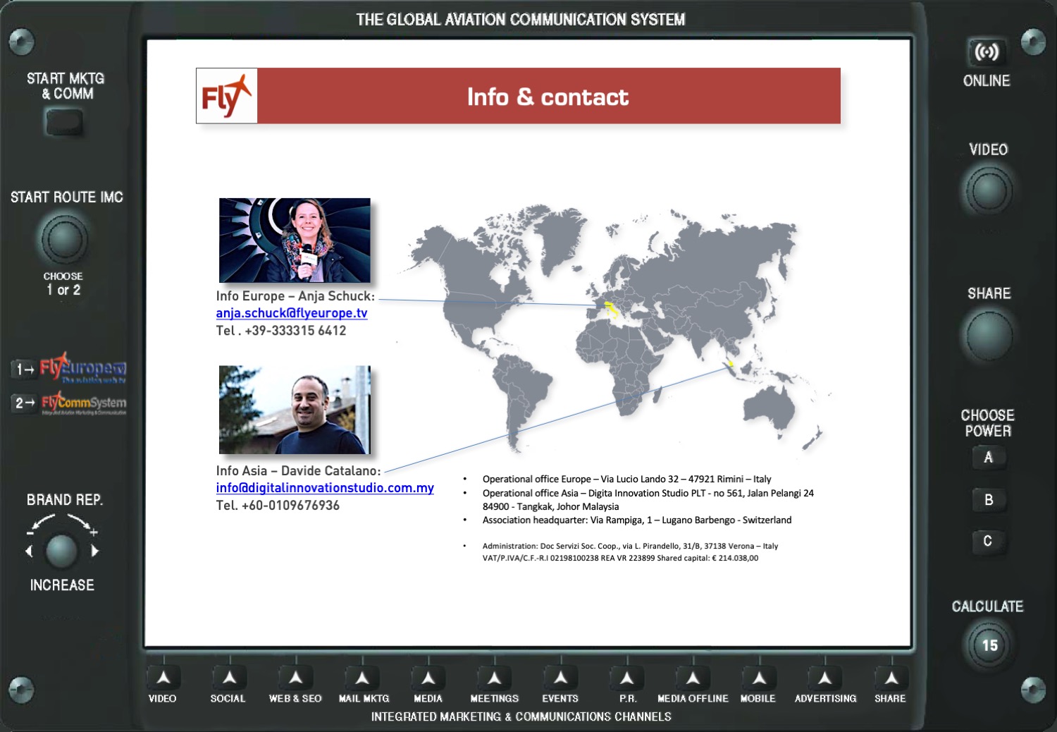Click the CALCULATE 15 knob

pos(989,645)
